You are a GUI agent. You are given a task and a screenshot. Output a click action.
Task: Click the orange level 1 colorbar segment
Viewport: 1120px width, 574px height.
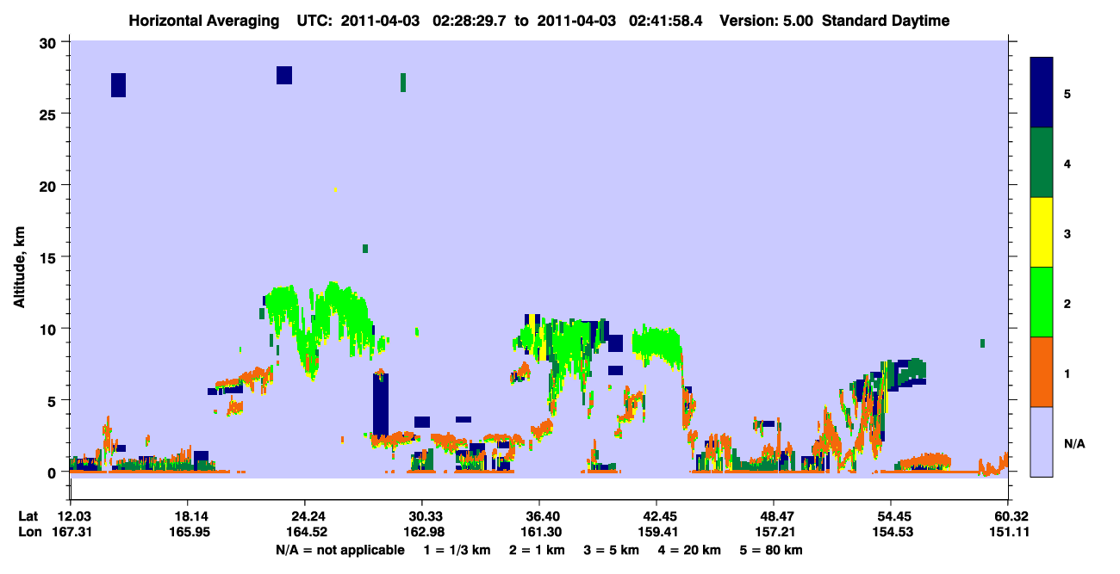pos(1042,372)
